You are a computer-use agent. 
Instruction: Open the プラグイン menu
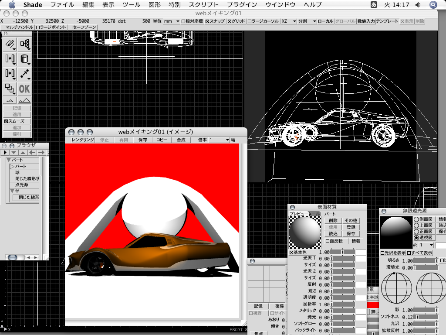[x=242, y=5]
